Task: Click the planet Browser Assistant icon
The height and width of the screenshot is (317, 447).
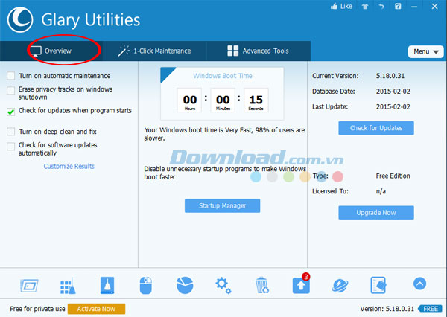Action: pos(339,285)
